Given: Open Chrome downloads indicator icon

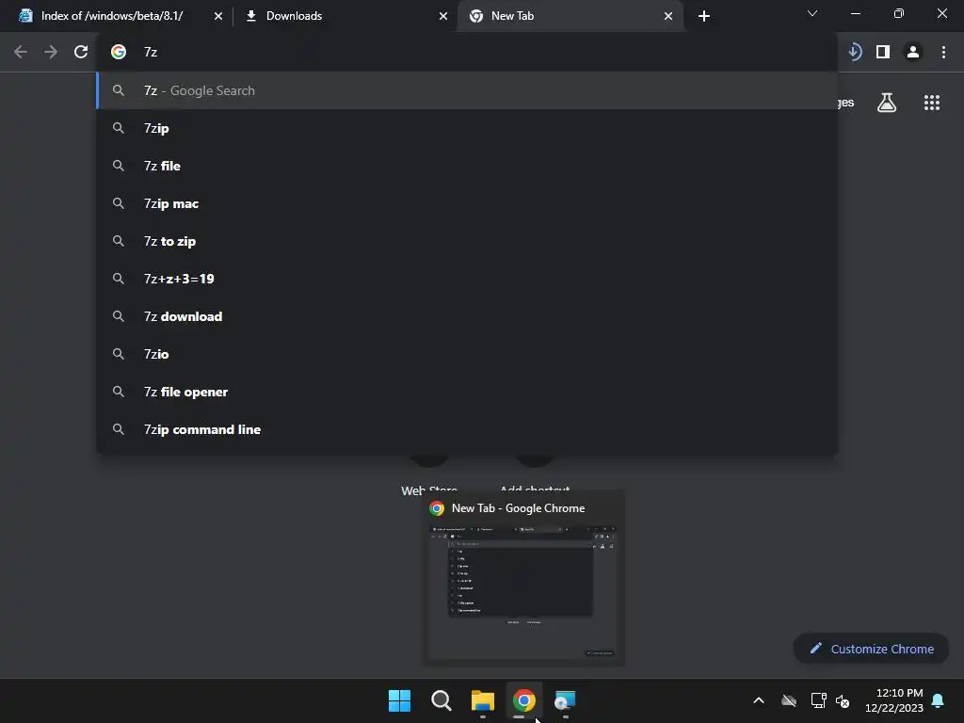Looking at the screenshot, I should (x=853, y=52).
